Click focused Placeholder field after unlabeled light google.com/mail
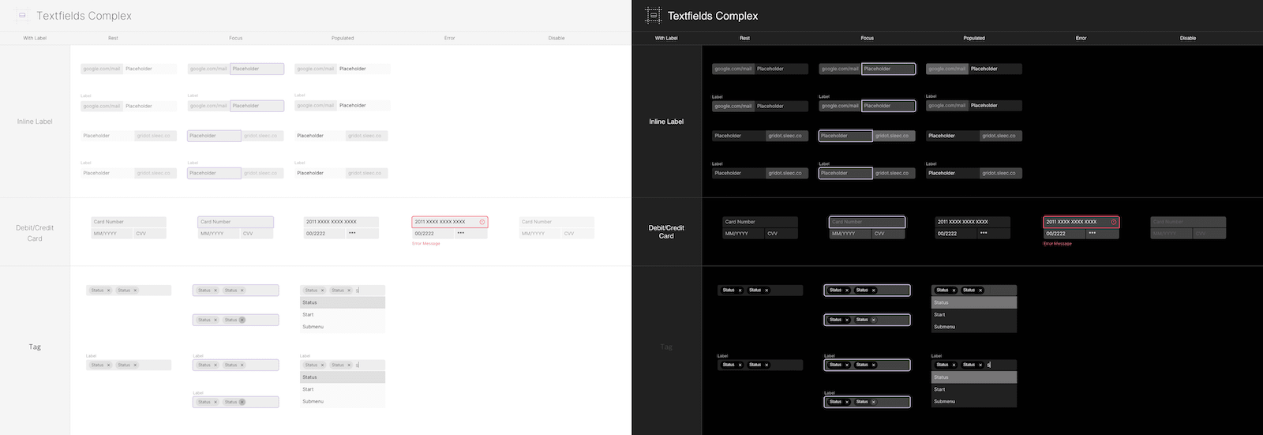 tap(257, 69)
